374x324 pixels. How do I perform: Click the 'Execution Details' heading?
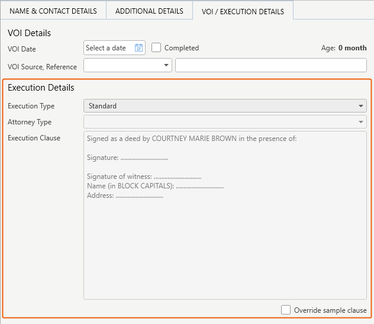point(41,88)
